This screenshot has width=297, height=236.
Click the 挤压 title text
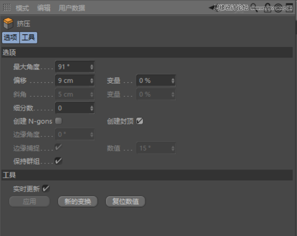(23, 24)
